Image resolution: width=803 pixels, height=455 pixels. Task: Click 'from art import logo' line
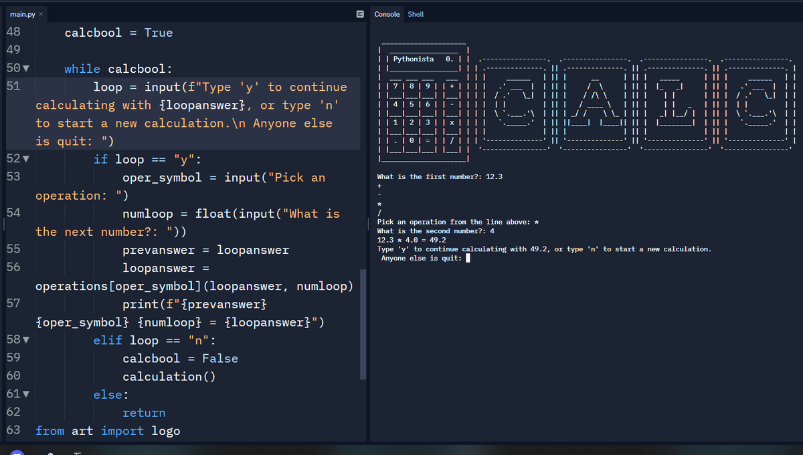108,431
